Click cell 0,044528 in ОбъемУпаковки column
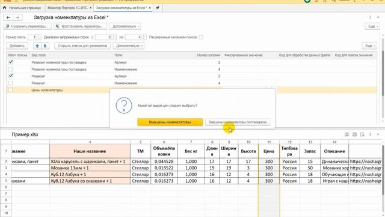This screenshot has height=217, width=385. [x=164, y=162]
